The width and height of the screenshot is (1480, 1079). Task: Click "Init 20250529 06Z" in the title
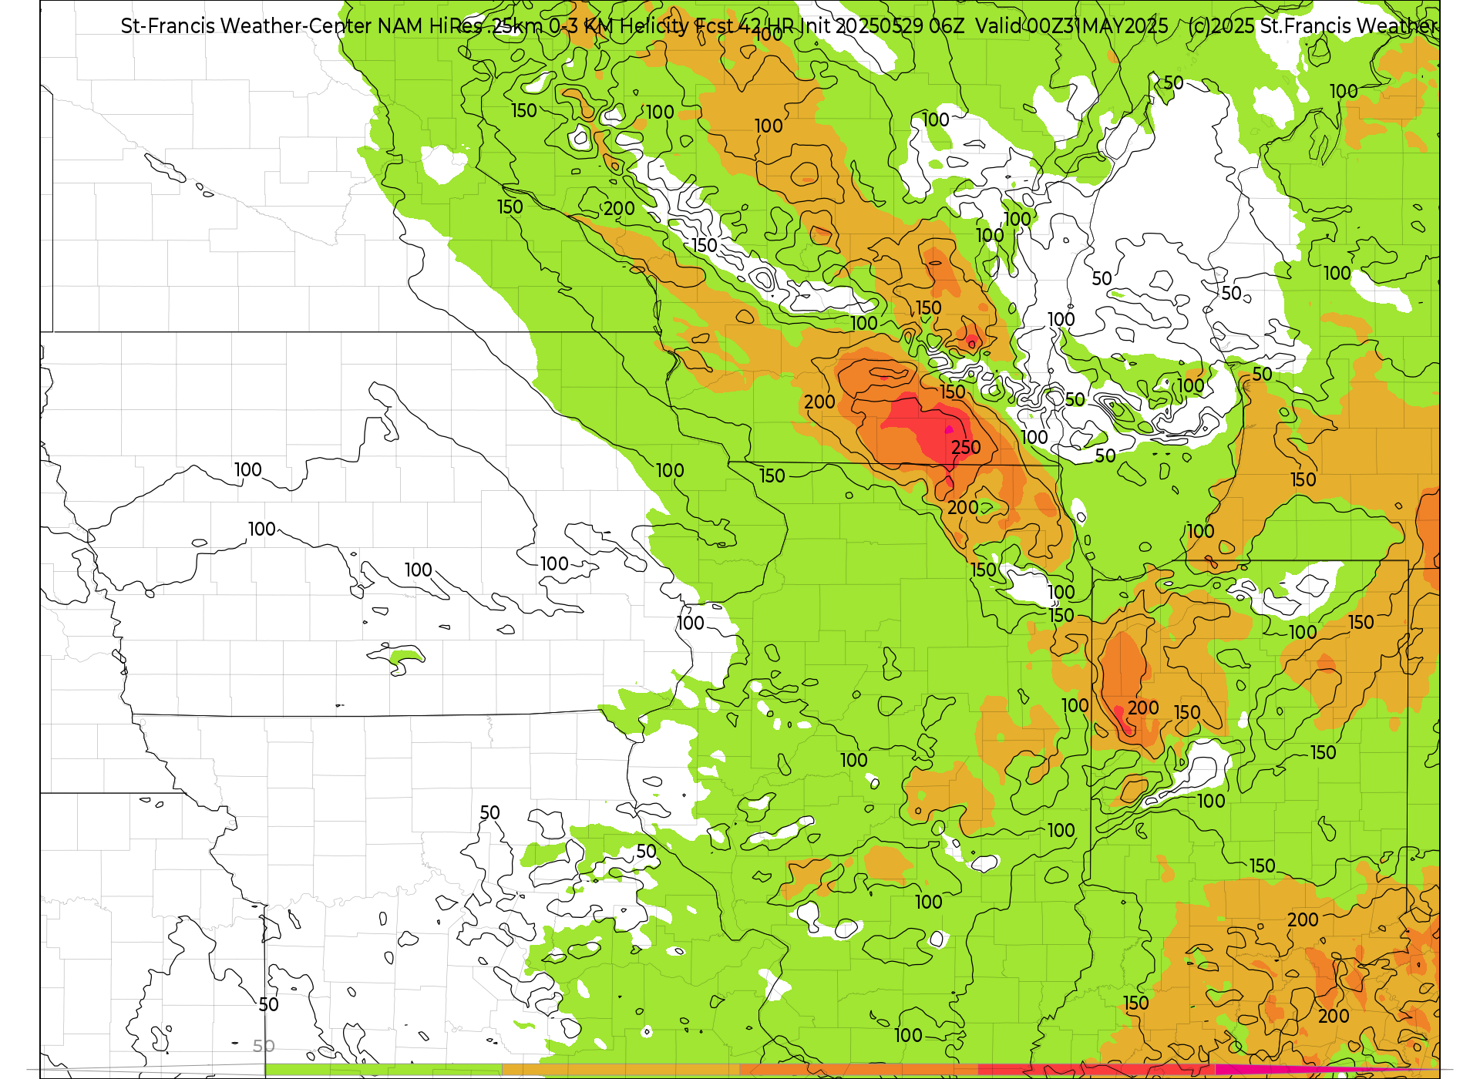coord(882,26)
